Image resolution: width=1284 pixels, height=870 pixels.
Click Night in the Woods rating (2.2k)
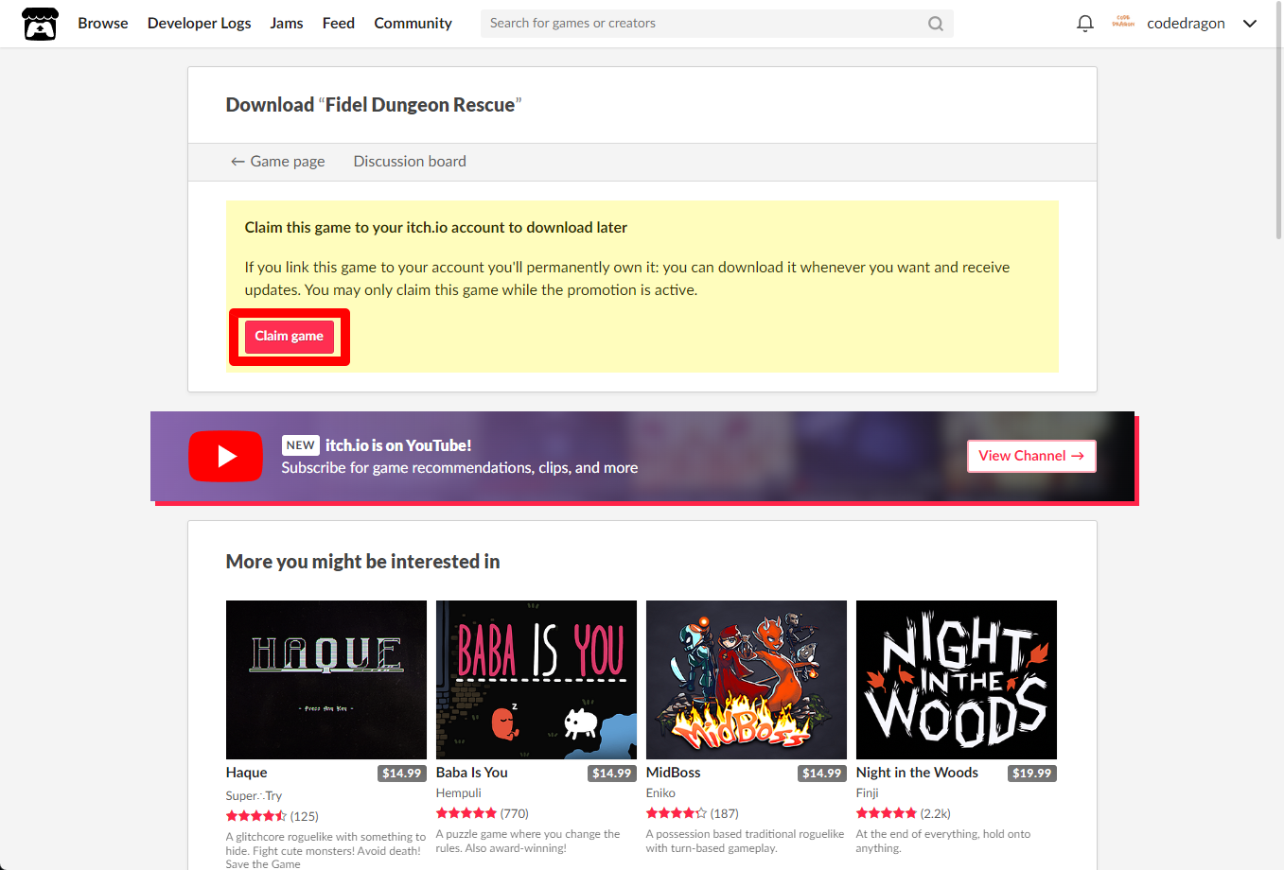pyautogui.click(x=904, y=813)
